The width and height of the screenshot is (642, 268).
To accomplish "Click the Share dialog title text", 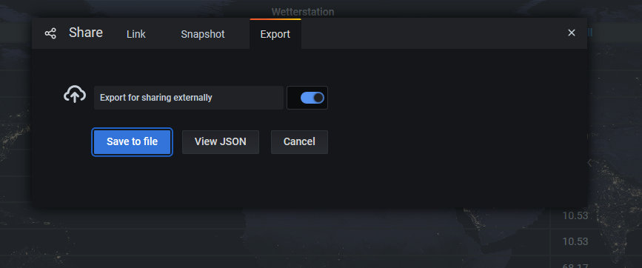I will tap(86, 33).
